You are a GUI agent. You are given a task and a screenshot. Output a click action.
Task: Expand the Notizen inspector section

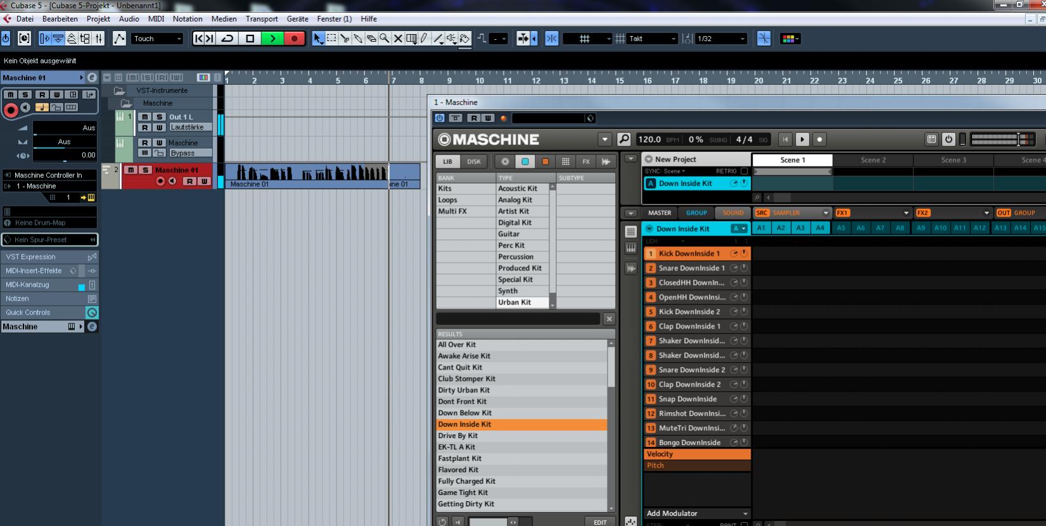tap(49, 299)
